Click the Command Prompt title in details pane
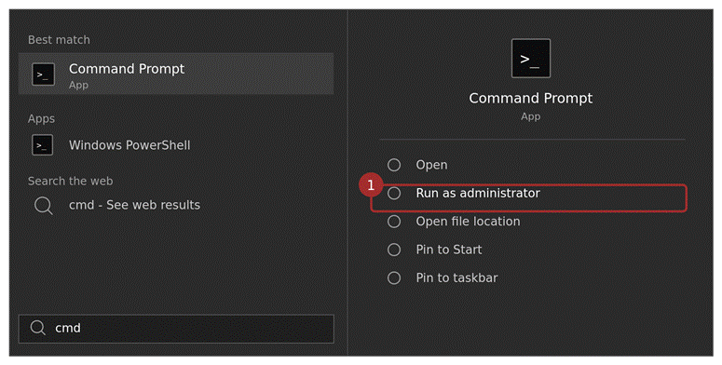The height and width of the screenshot is (365, 722). point(530,98)
